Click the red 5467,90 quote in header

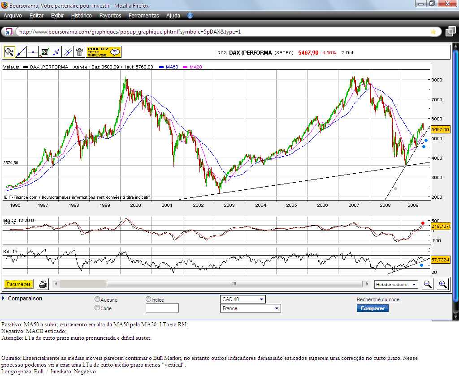(x=308, y=53)
